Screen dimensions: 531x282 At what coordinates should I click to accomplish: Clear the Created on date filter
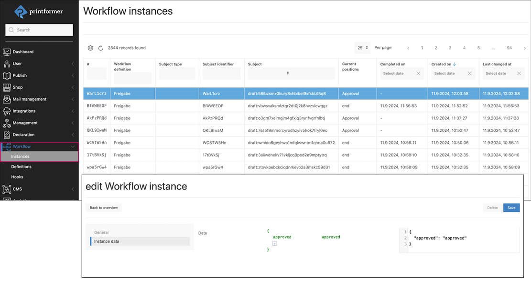coord(470,73)
